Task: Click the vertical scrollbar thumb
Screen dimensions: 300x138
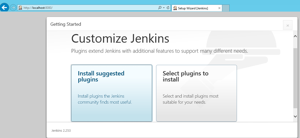Action: point(295,78)
